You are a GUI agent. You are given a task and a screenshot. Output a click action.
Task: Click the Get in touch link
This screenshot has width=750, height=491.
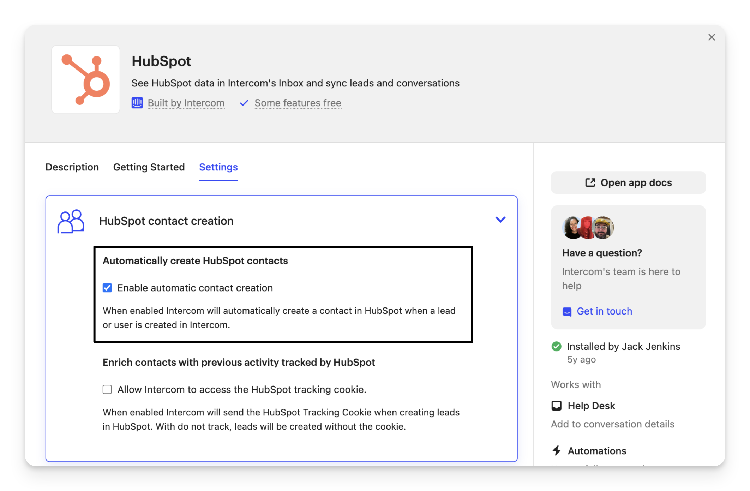click(604, 311)
